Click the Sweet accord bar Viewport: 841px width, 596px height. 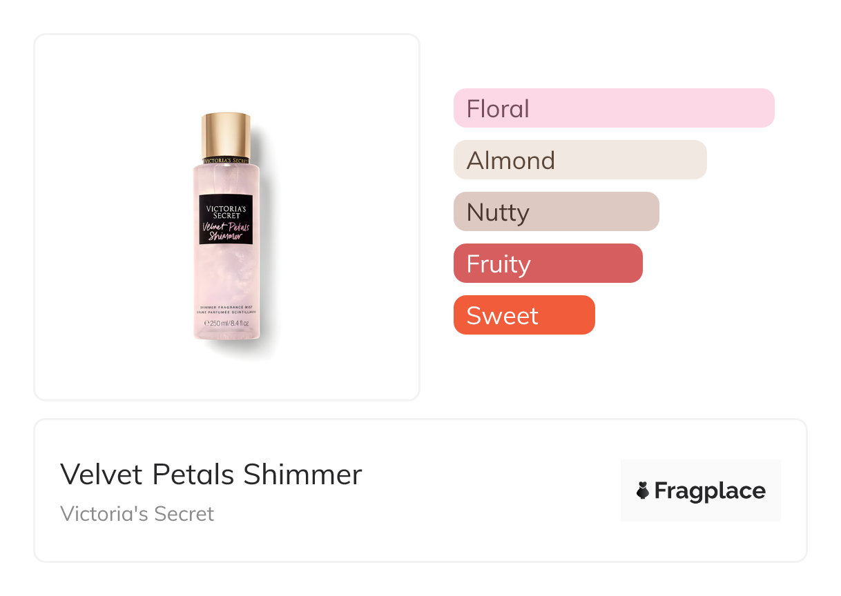pyautogui.click(x=523, y=315)
